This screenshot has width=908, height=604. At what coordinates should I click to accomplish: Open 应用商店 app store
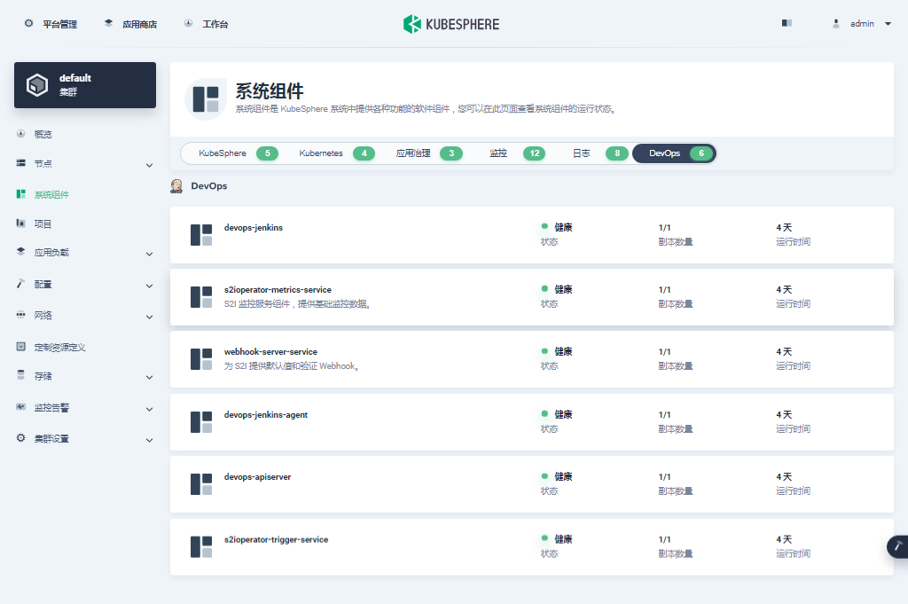click(x=139, y=24)
